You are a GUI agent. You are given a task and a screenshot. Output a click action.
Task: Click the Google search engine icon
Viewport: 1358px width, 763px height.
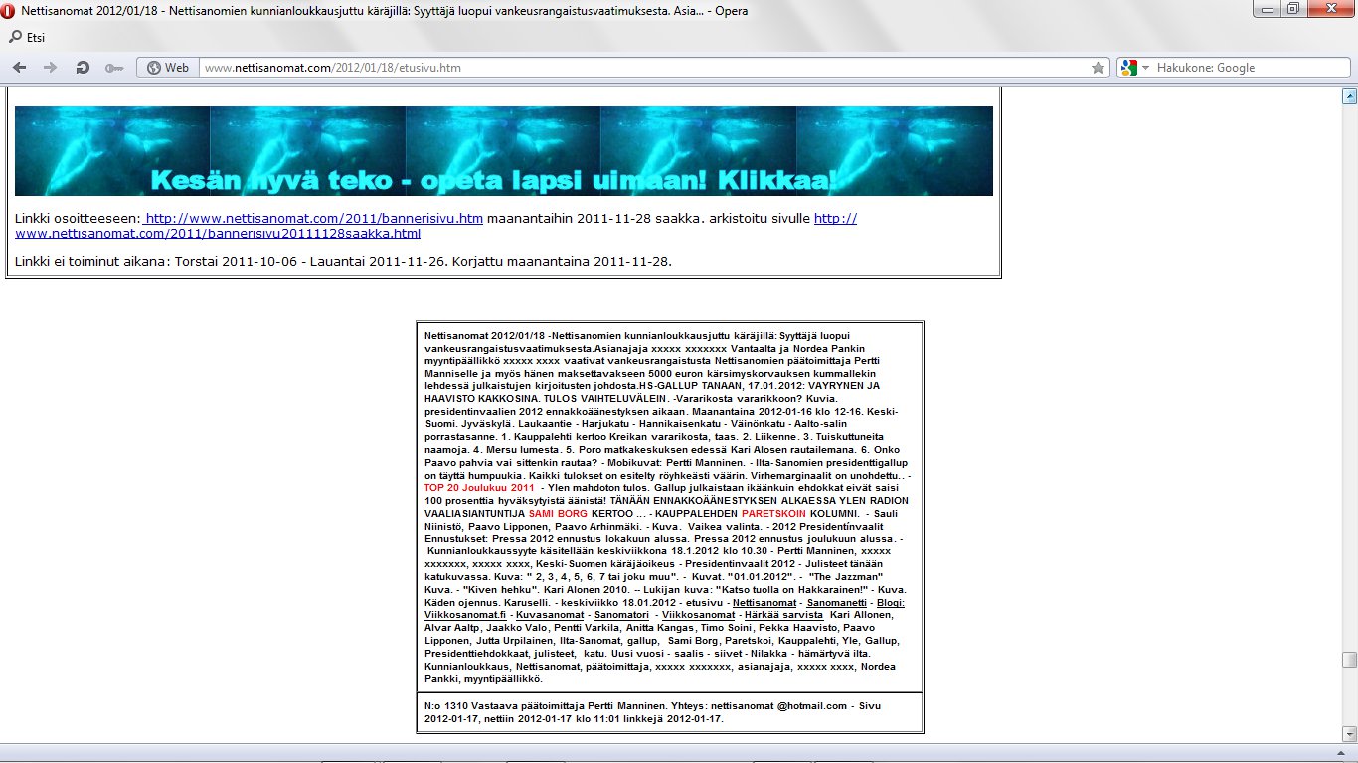1128,68
